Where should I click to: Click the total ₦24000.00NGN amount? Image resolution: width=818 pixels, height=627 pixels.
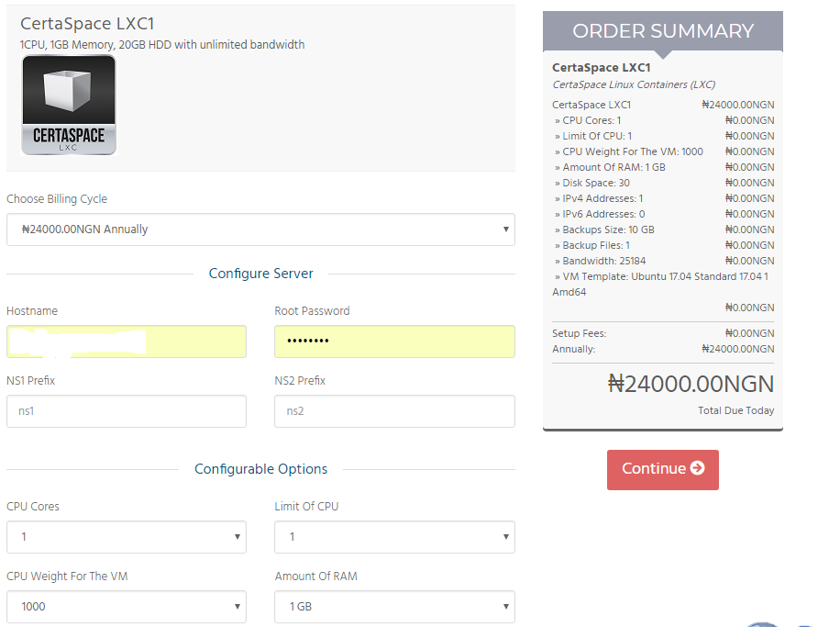click(691, 384)
